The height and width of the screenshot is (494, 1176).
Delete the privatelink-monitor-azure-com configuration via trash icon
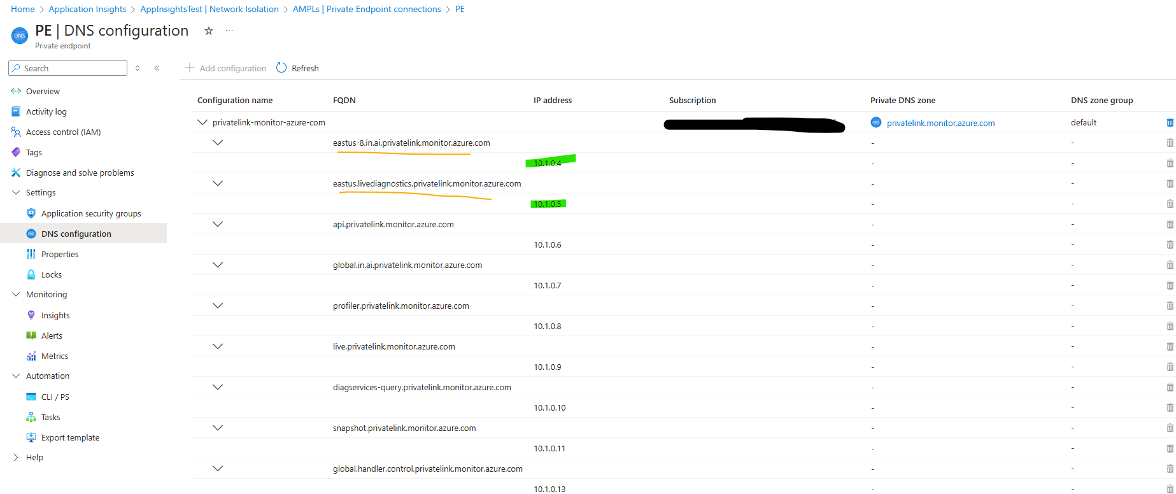[1169, 123]
